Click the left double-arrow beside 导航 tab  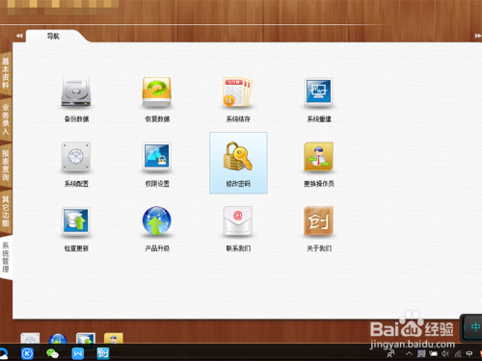19,36
